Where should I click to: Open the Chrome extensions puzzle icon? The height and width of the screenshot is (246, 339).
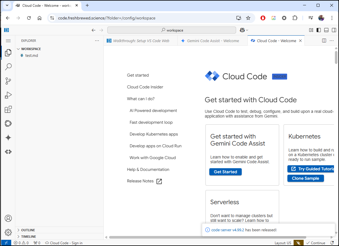[x=295, y=18]
